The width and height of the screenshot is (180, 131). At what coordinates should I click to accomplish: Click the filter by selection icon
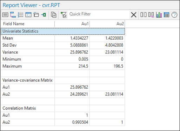64,15
